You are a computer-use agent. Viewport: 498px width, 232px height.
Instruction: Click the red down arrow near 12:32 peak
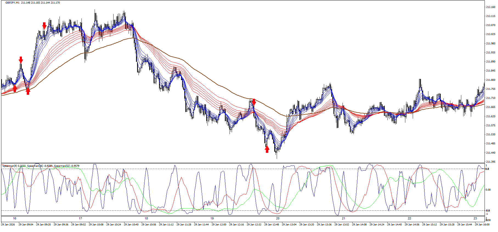coord(254,102)
